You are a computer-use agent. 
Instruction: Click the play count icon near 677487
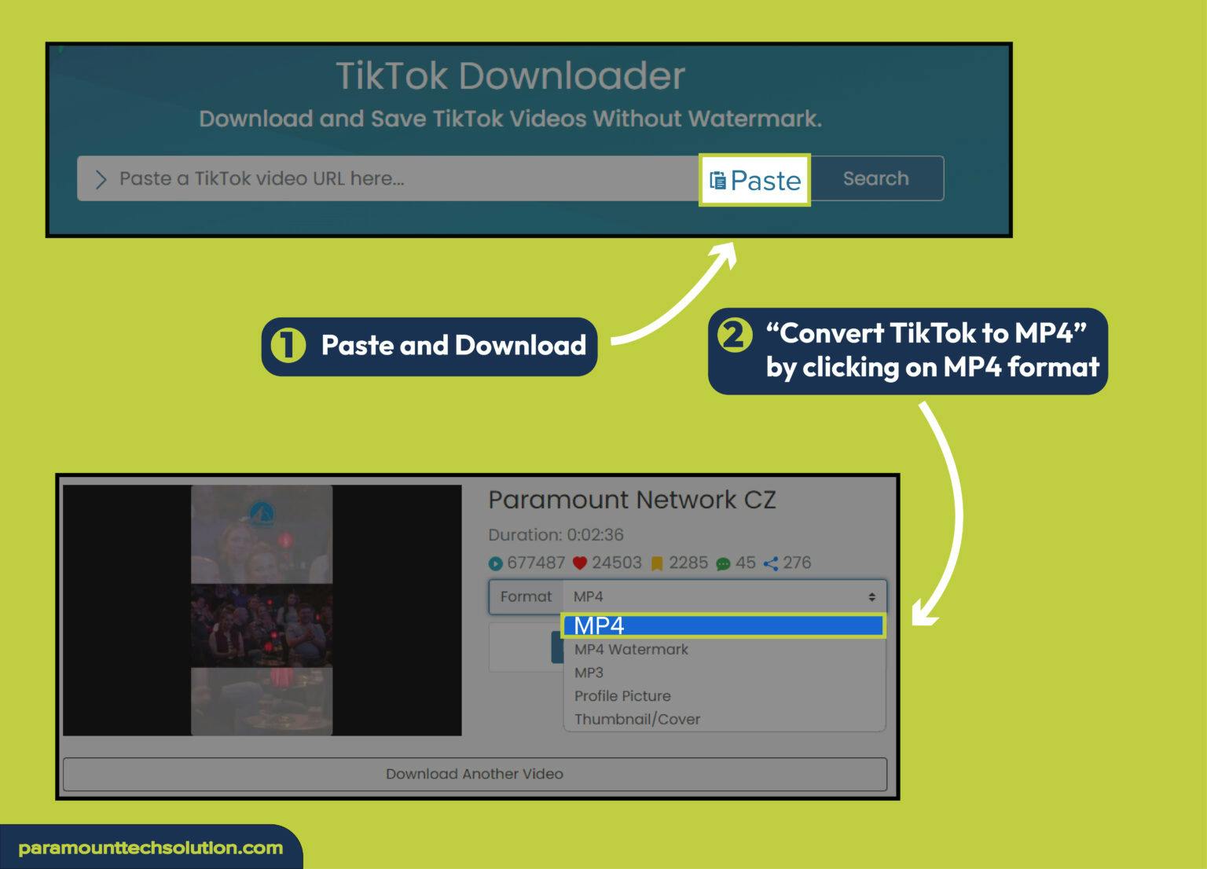pyautogui.click(x=495, y=563)
